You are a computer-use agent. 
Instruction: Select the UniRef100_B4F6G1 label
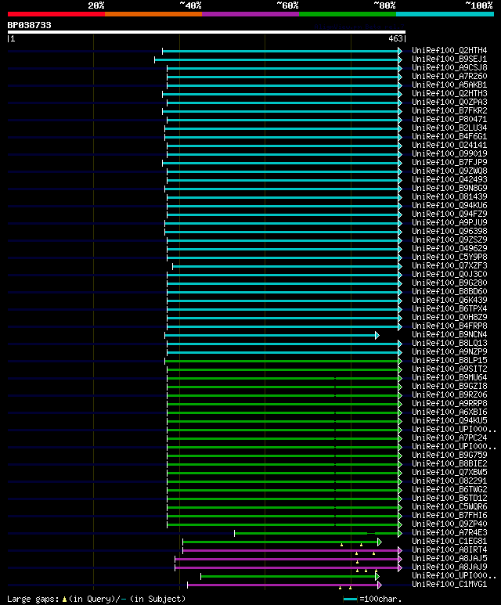click(x=449, y=137)
